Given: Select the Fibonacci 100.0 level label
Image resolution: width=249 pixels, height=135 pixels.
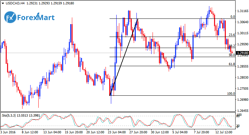Looking at the screenshot, I should click(231, 94).
